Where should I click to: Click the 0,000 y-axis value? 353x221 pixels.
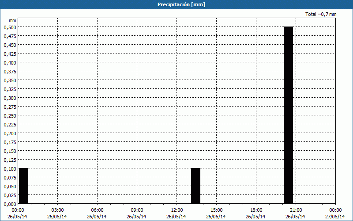coord(10,204)
